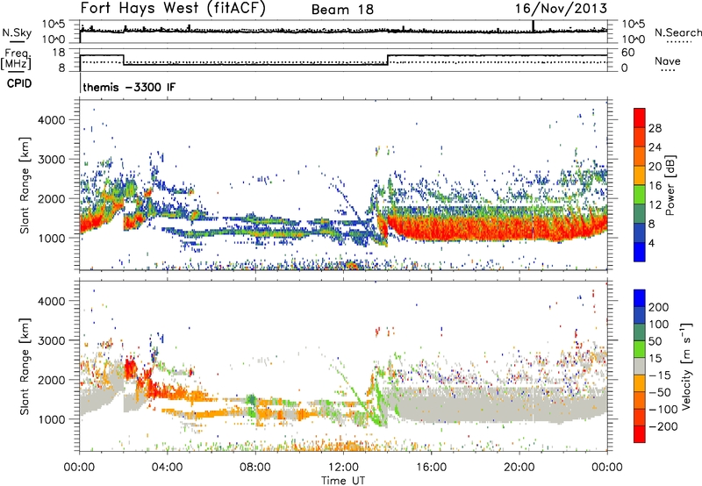Click the "16:00" time tick label

(431, 468)
